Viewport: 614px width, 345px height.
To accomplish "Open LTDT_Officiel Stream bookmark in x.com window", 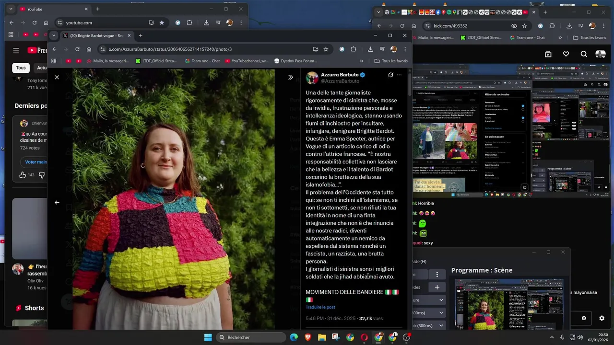I will pos(156,61).
